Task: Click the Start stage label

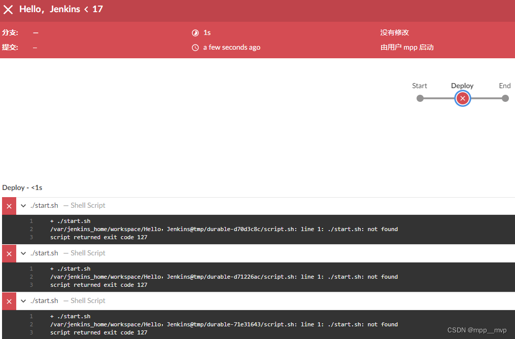Action: click(420, 86)
